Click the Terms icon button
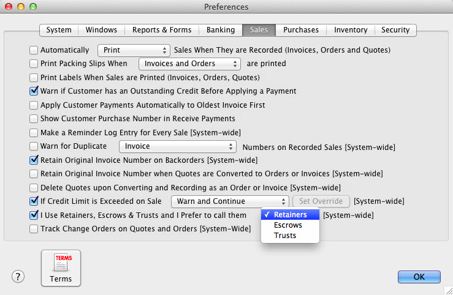Viewport: 453px width, 295px height. pyautogui.click(x=61, y=268)
